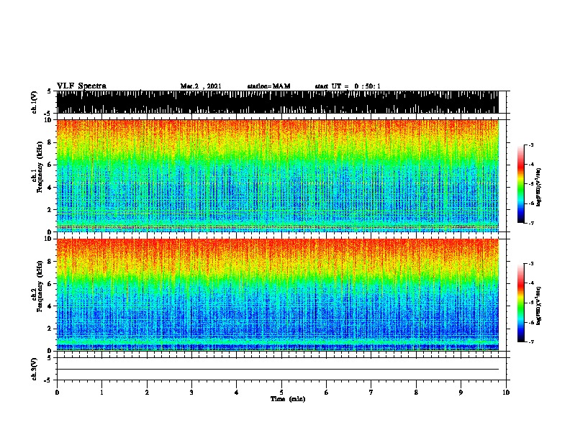Screen dimensions: 570x440
Task: Click the "8" frequency tick of ch.2 spectrogram
Action: point(50,262)
